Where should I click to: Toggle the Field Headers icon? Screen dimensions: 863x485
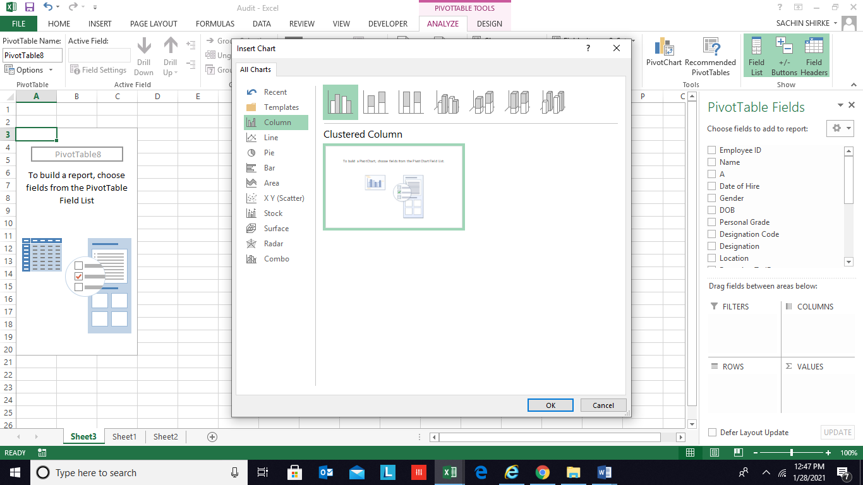(814, 56)
